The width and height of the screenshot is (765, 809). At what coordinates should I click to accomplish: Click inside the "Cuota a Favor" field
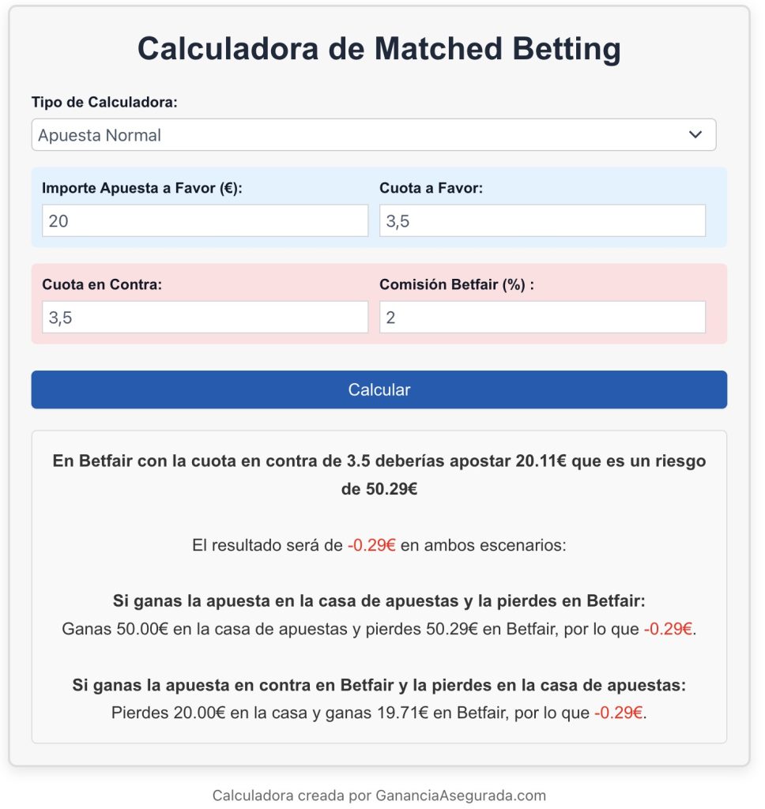[542, 220]
